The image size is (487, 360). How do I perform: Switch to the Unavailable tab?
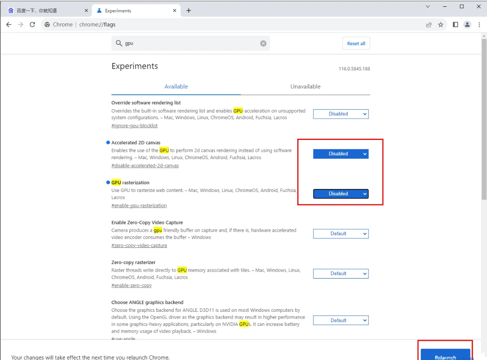(305, 87)
